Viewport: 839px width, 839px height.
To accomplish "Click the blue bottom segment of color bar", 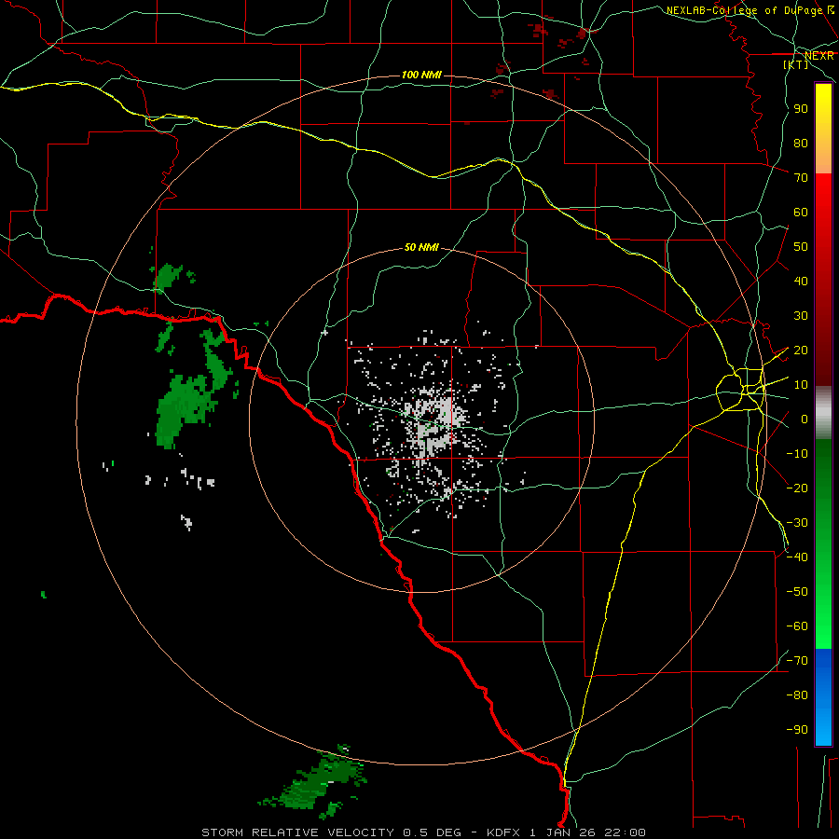I will (x=823, y=697).
